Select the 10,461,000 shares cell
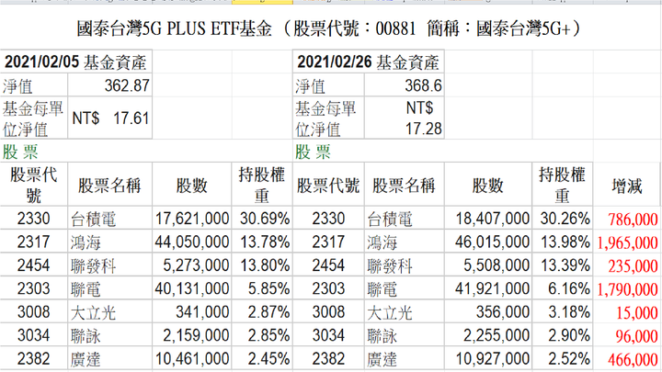 point(191,359)
